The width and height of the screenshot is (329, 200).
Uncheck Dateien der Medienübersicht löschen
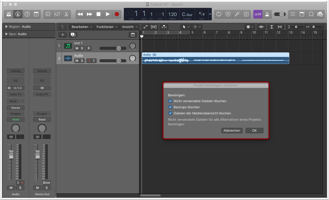click(171, 113)
